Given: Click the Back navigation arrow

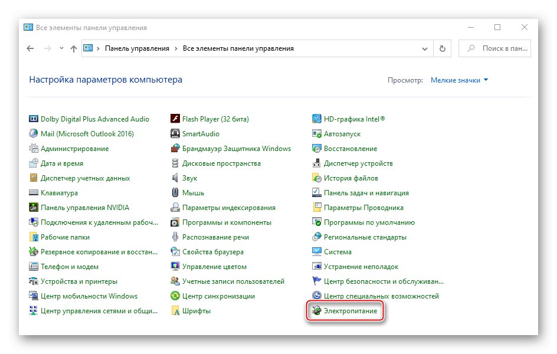Looking at the screenshot, I should (30, 48).
